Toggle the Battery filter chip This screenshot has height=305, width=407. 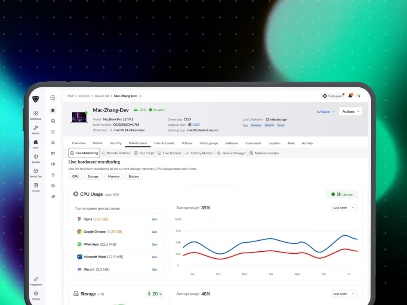(x=134, y=176)
